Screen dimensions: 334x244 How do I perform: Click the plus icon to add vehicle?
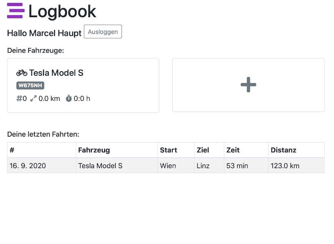point(248,85)
